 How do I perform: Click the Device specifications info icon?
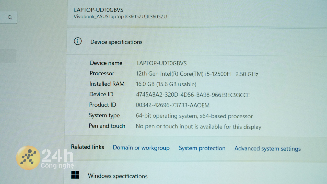click(78, 41)
